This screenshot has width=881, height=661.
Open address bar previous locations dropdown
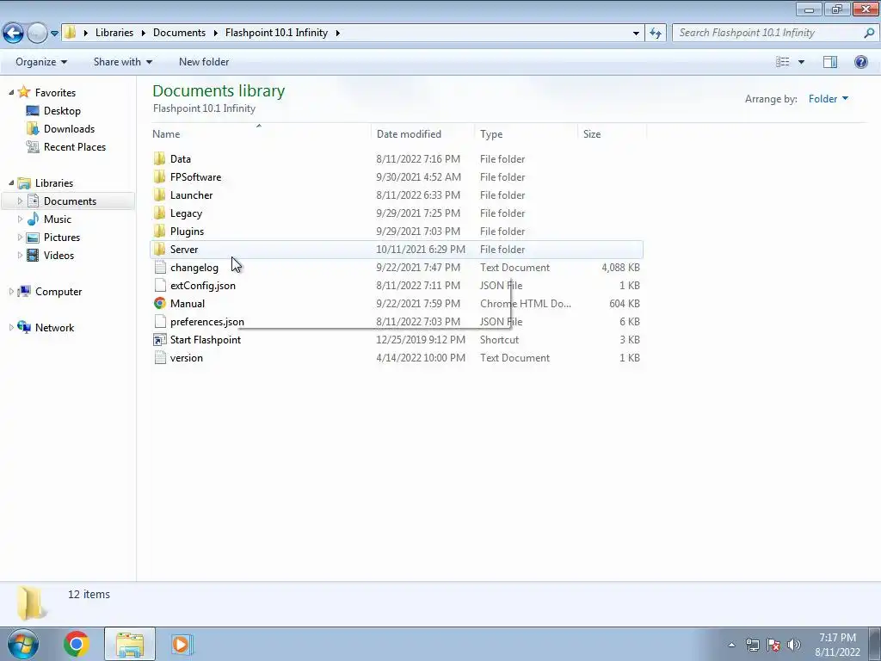[636, 33]
